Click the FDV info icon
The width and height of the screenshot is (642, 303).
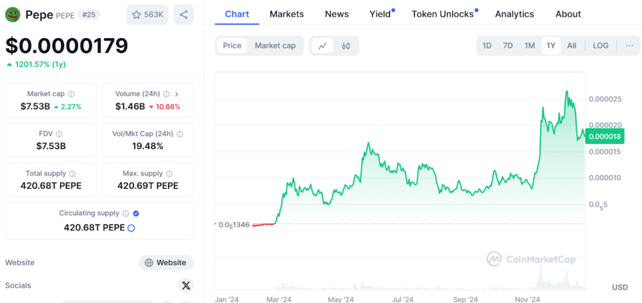pos(59,134)
